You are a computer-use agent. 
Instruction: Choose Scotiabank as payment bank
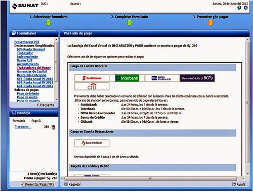click(92, 78)
